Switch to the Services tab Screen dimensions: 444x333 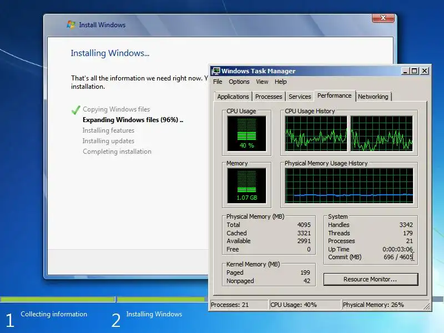[300, 97]
